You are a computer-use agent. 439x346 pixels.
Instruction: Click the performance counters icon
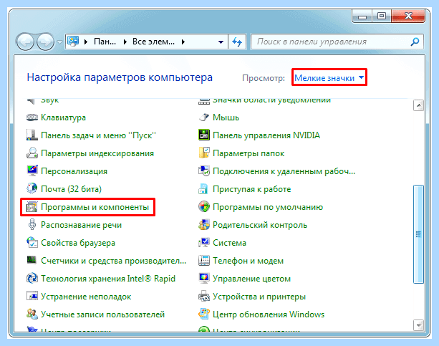[32, 260]
